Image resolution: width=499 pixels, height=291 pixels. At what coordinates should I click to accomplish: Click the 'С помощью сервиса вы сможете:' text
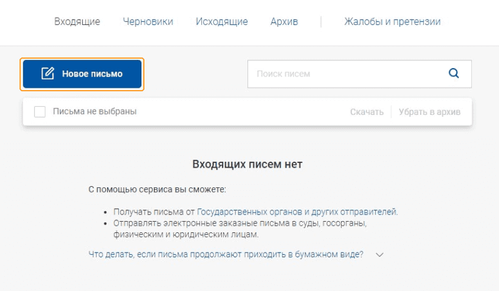pyautogui.click(x=157, y=189)
